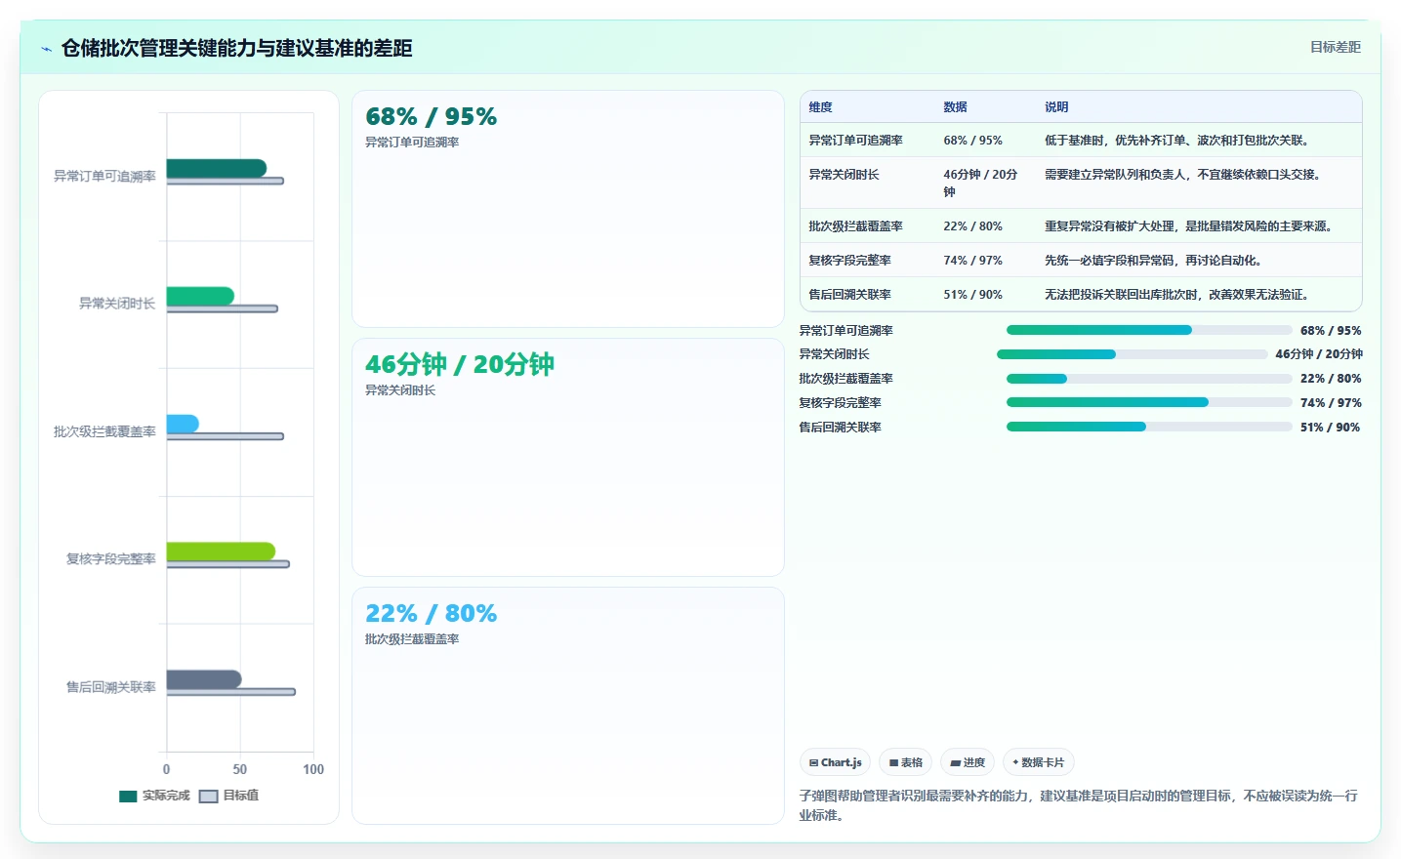
Task: Click the 复核字段完整率 progress bar
Action: (x=1149, y=402)
